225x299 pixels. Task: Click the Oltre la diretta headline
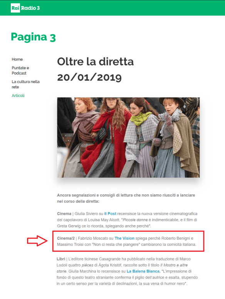tap(96, 62)
